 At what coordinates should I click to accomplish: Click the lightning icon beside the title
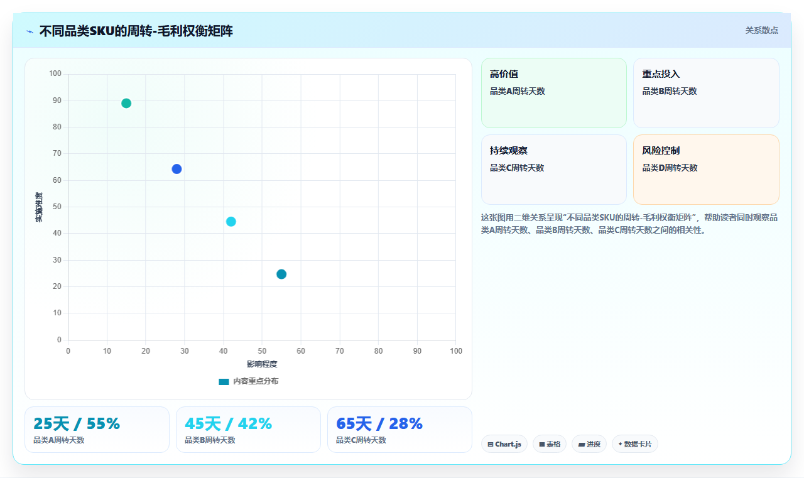(30, 31)
